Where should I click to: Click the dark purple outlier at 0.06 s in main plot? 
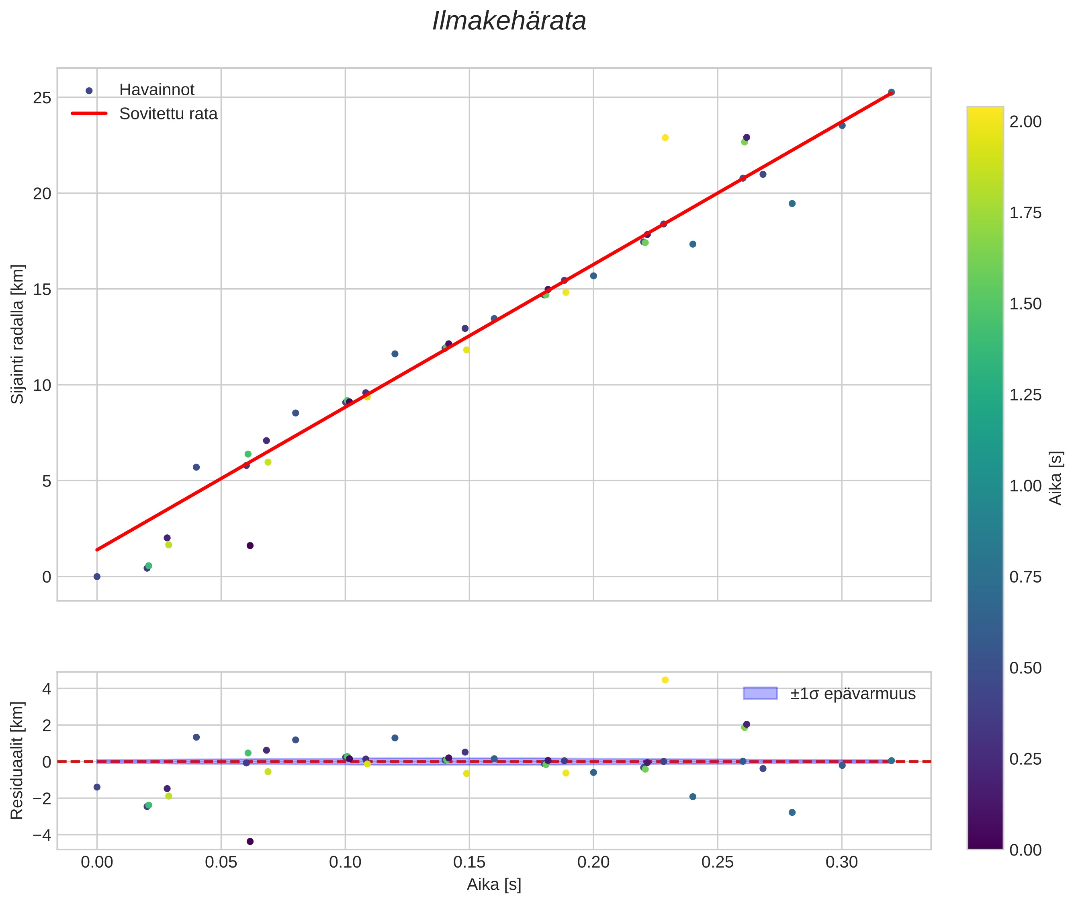click(250, 546)
